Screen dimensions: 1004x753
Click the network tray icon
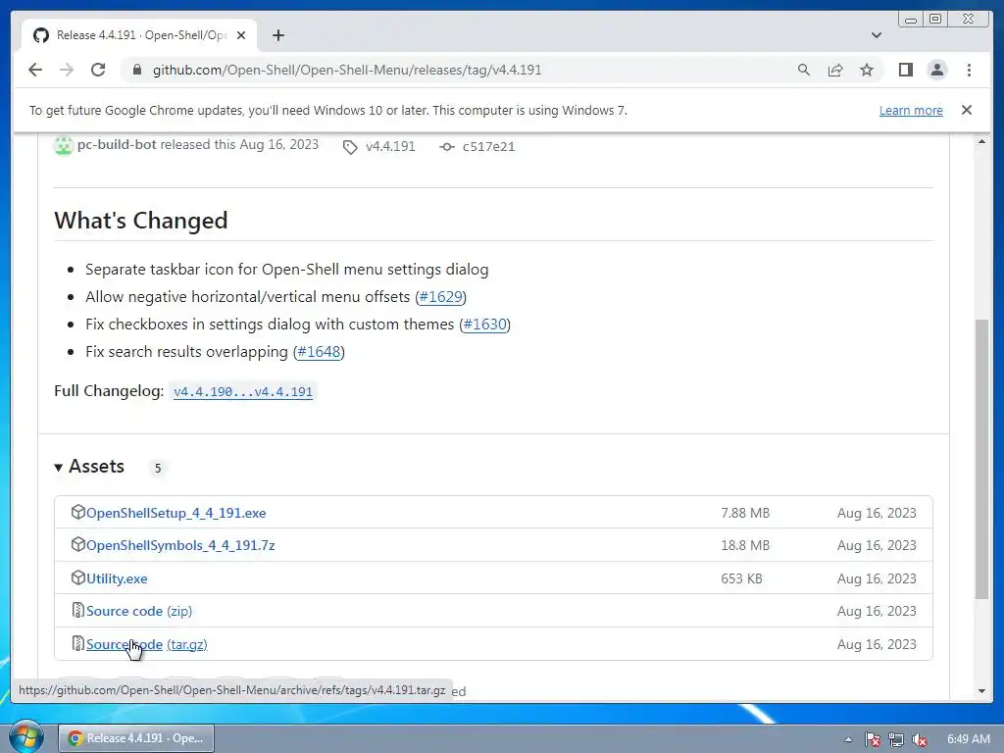coord(896,739)
